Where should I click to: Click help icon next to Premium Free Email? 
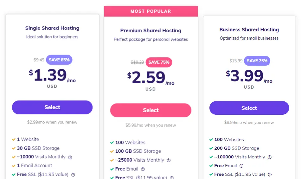coord(143,169)
